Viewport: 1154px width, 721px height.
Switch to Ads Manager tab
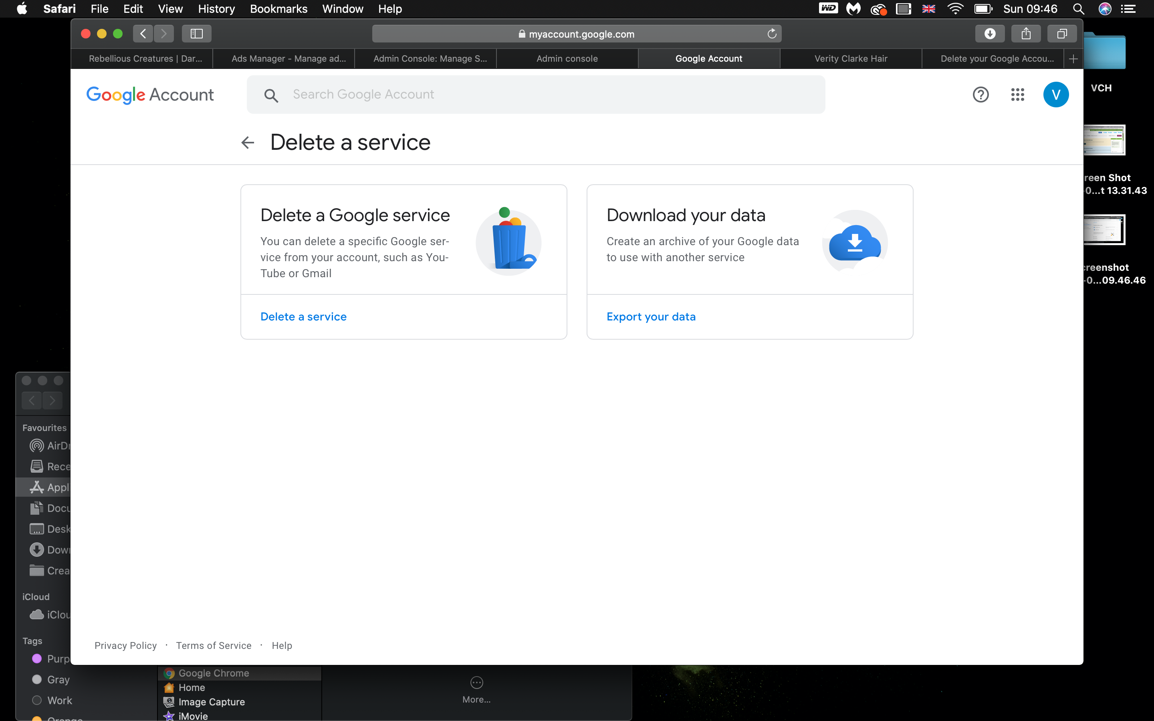[288, 58]
